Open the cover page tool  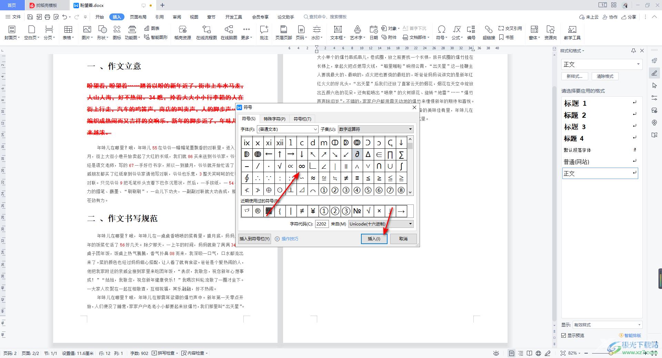coord(12,33)
